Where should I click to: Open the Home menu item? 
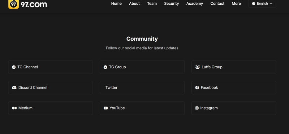116,4
